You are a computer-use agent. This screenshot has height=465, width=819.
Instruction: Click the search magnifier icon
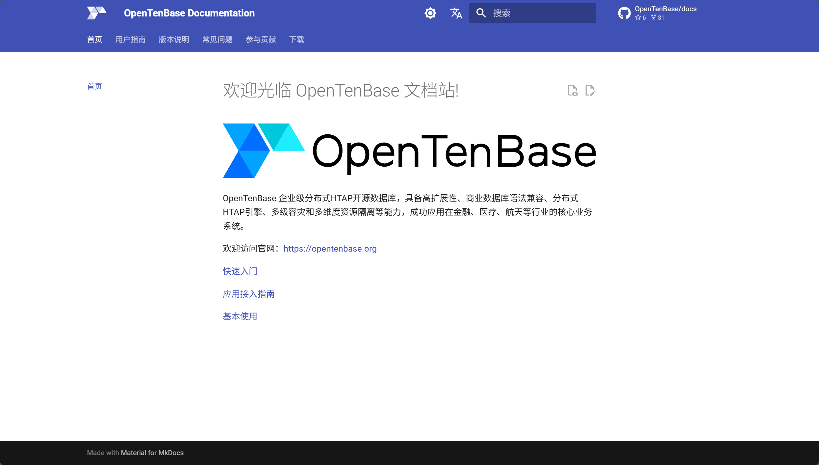pos(481,13)
